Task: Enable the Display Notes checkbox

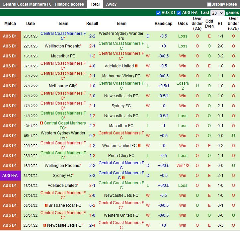Action: (209, 4)
